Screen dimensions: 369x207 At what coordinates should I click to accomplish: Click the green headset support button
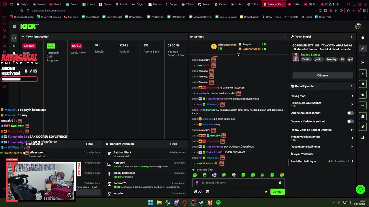click(360, 189)
